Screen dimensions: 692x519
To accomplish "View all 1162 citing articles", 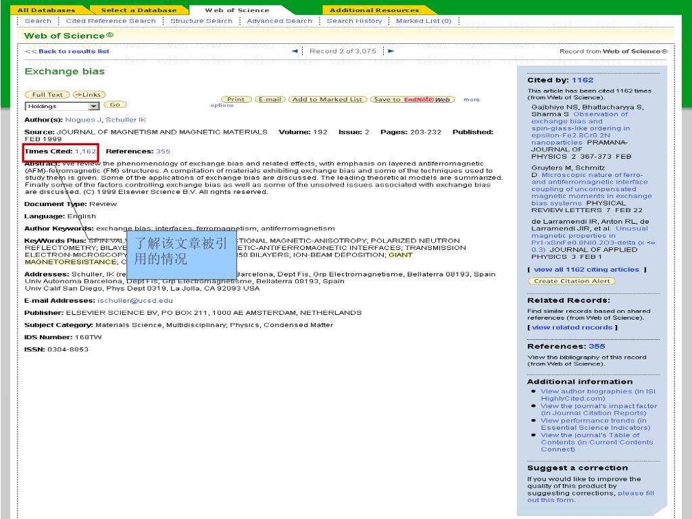I will (x=586, y=270).
